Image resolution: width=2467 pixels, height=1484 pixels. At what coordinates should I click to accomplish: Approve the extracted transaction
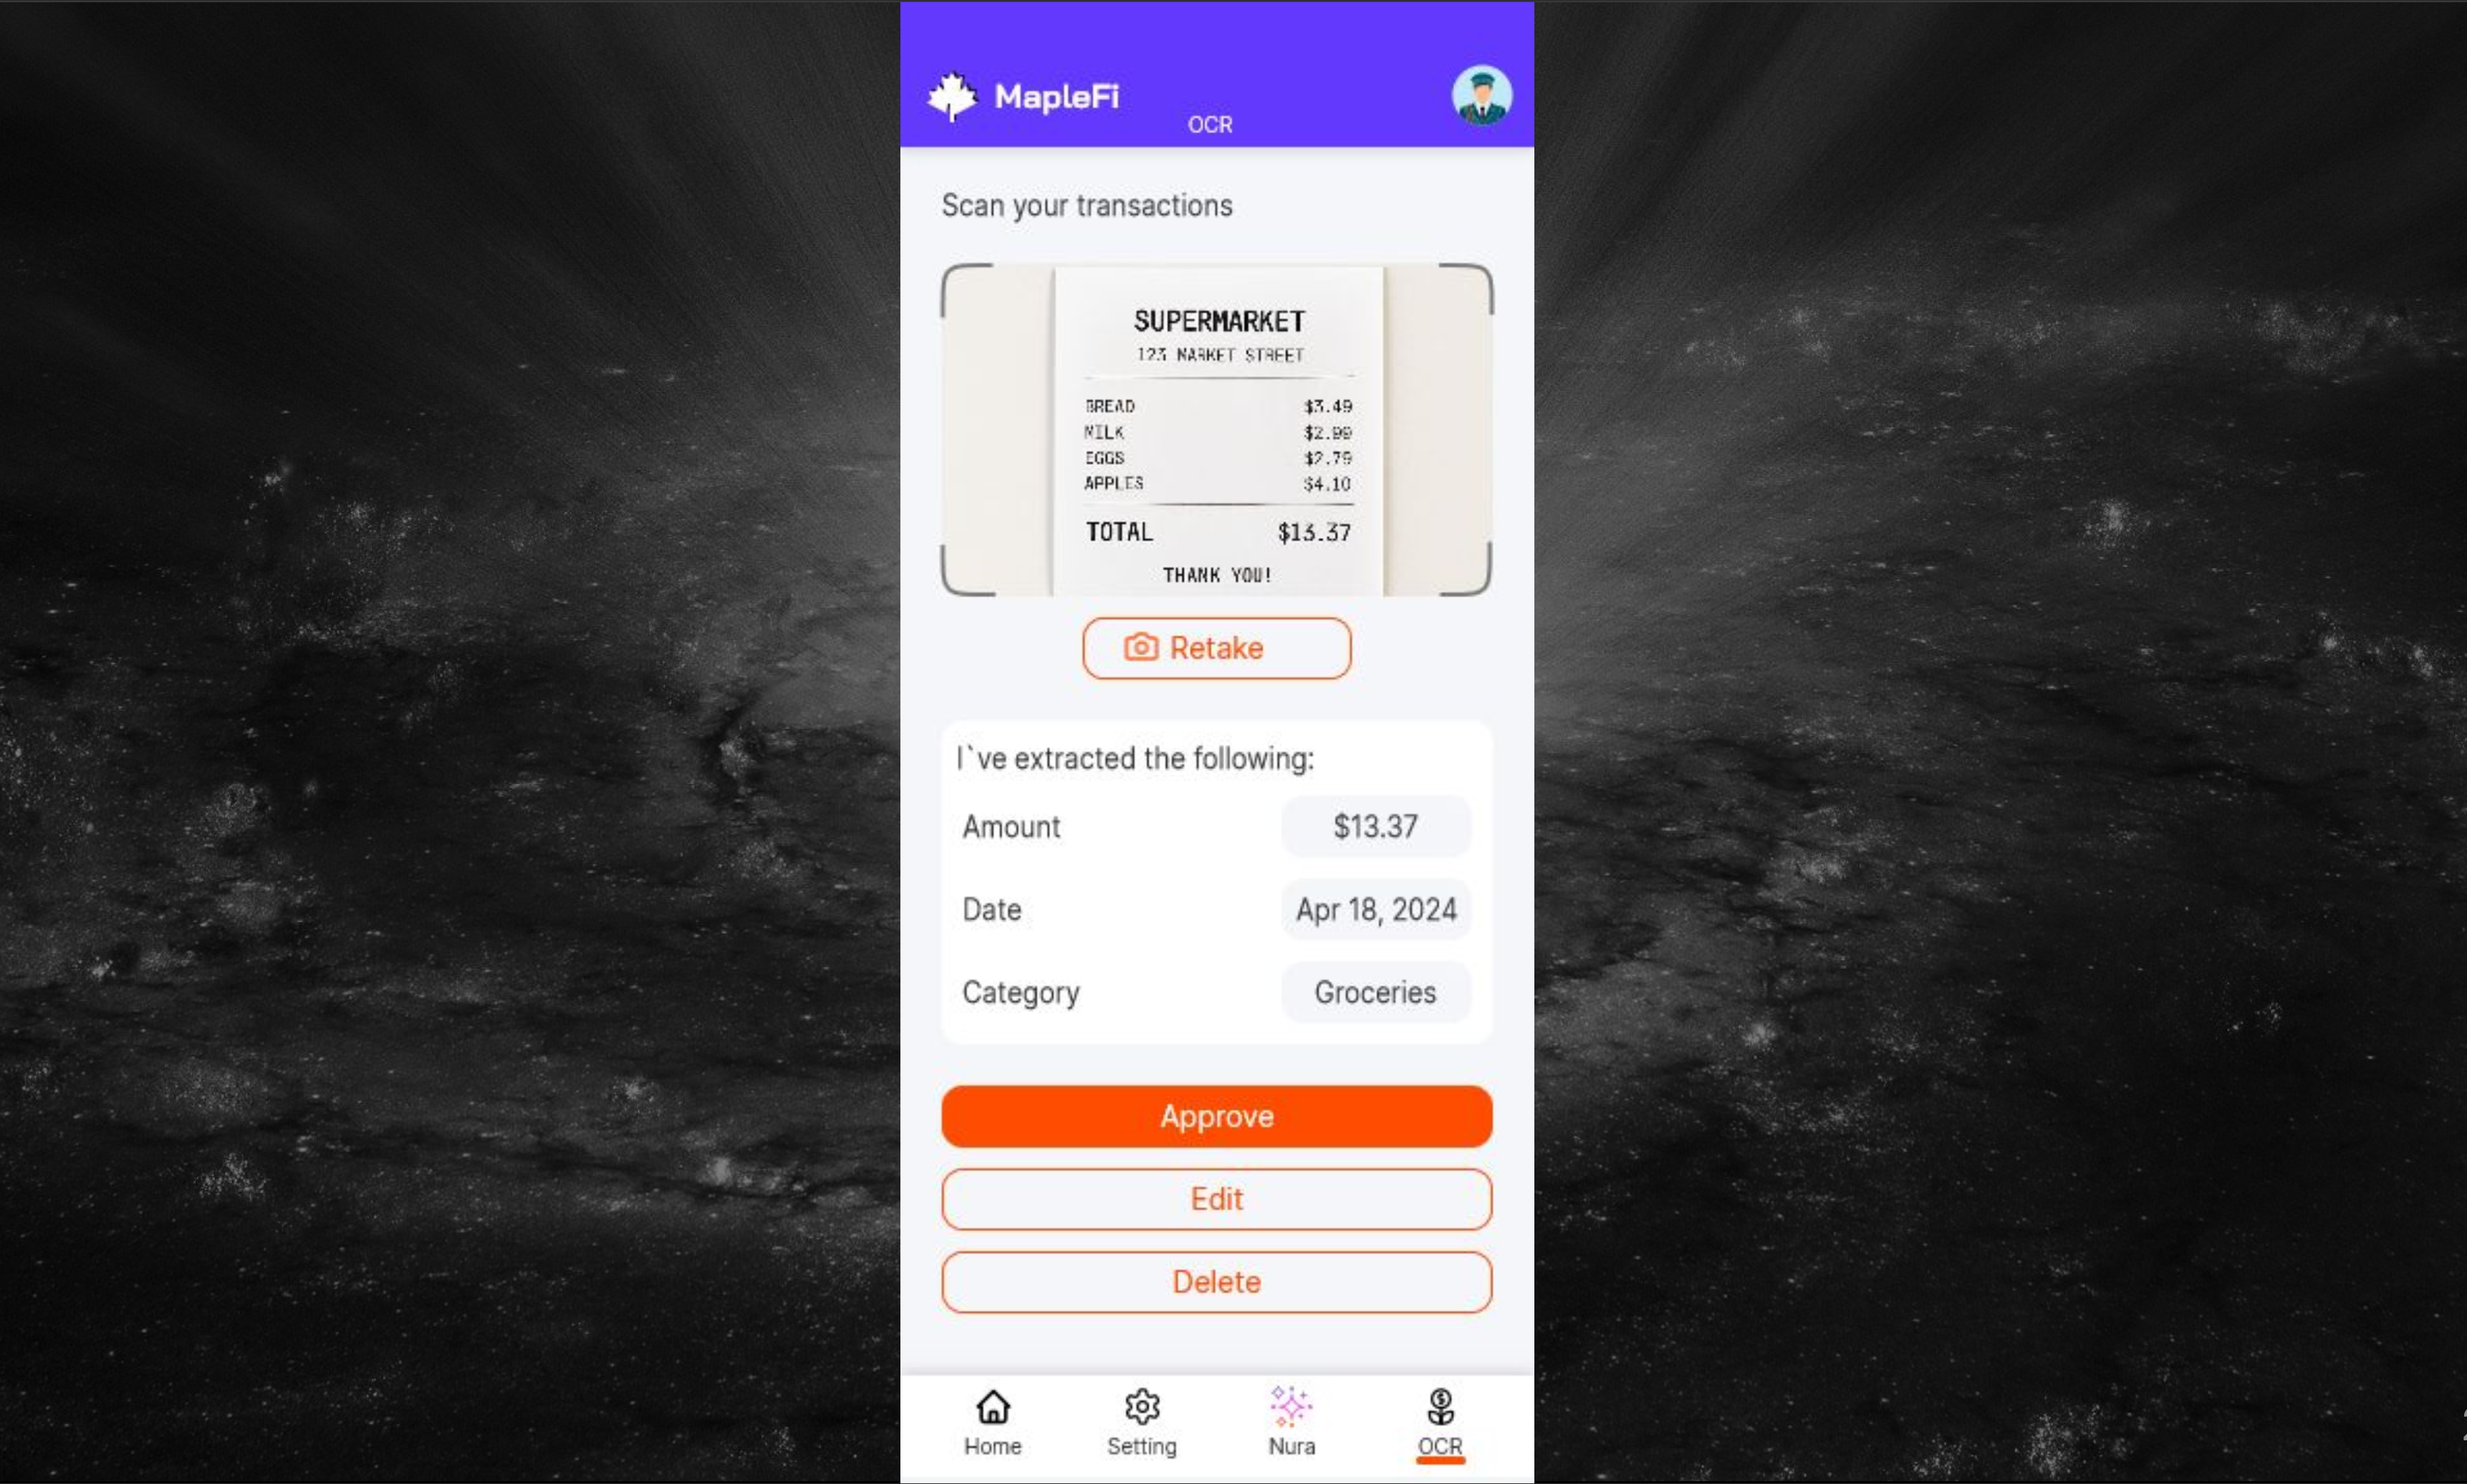tap(1216, 1116)
